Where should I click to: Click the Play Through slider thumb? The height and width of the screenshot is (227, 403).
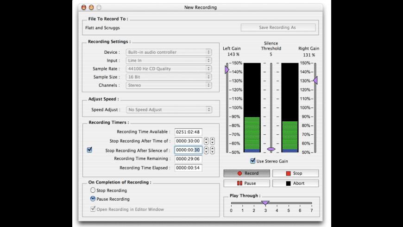[265, 203]
